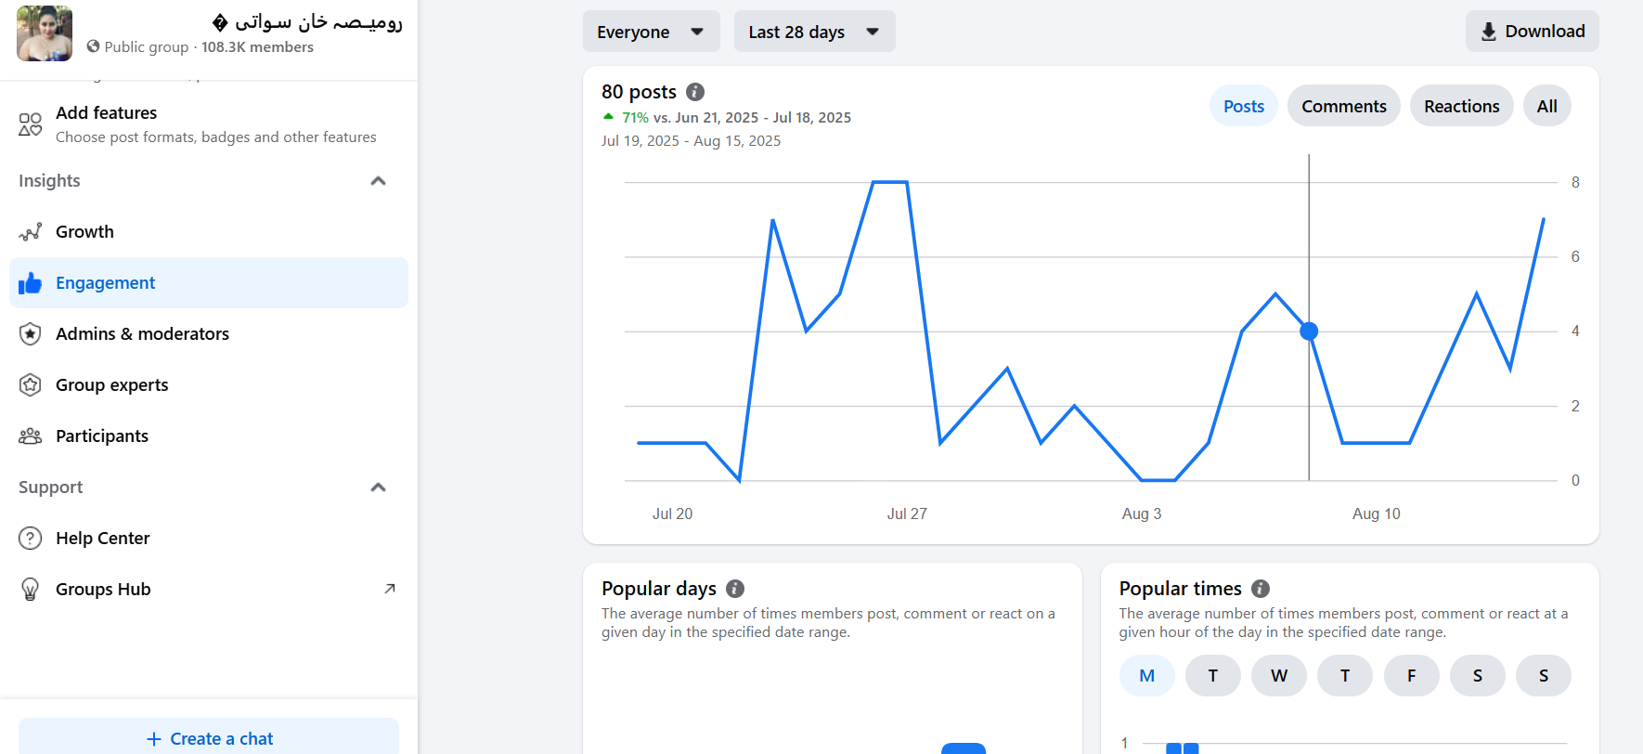Select Thursday in Popular times

pos(1345,676)
